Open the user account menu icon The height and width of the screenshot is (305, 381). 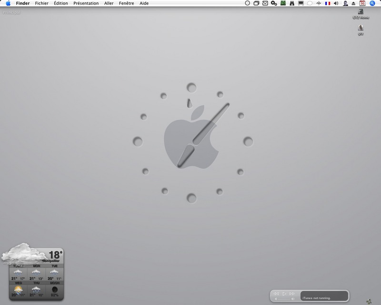point(345,3)
